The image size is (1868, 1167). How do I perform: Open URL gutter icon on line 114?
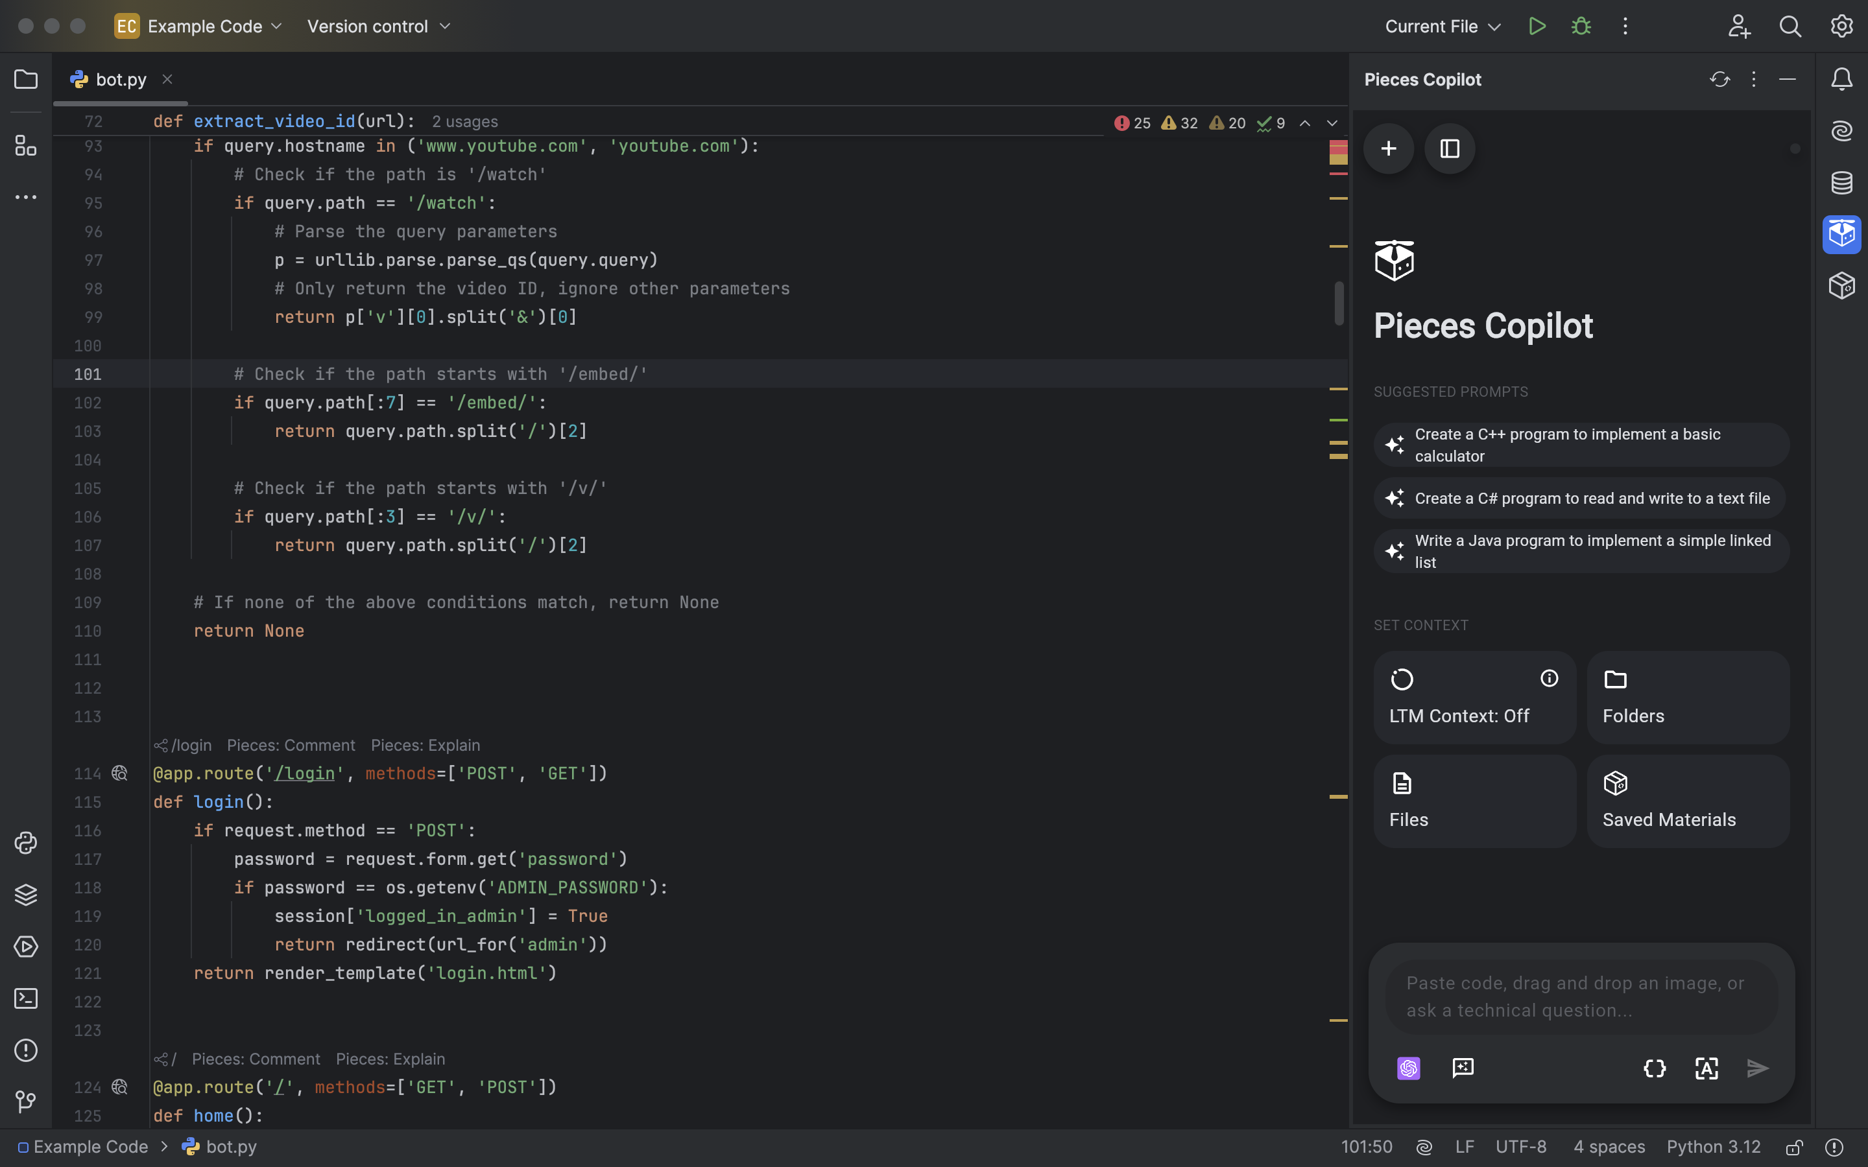pos(119,773)
